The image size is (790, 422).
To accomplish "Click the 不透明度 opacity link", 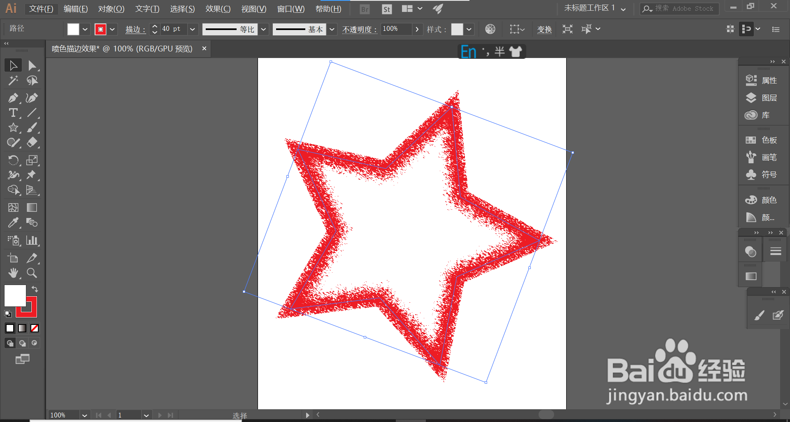I will click(360, 29).
